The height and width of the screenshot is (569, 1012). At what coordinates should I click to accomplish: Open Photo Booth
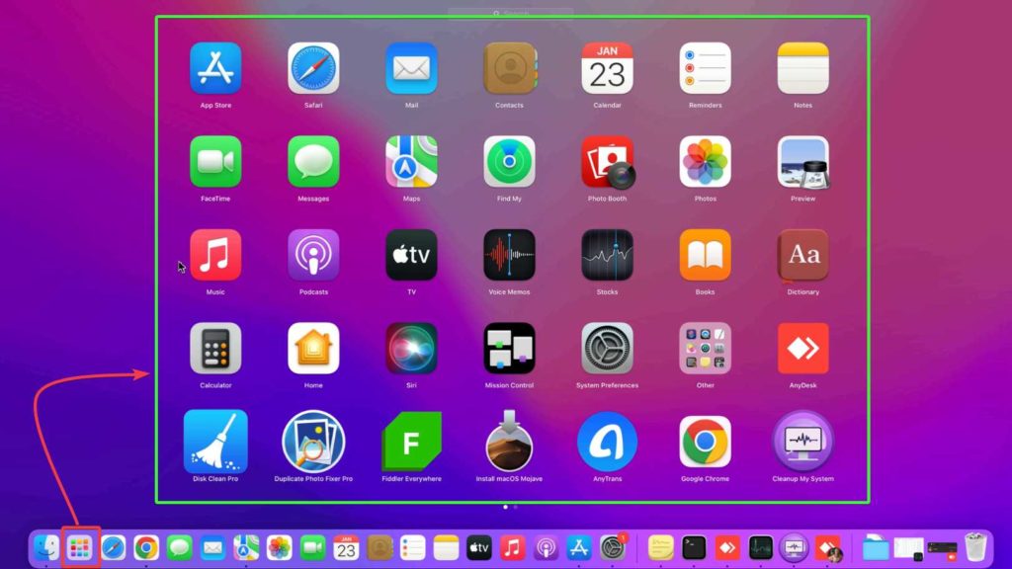click(x=608, y=162)
